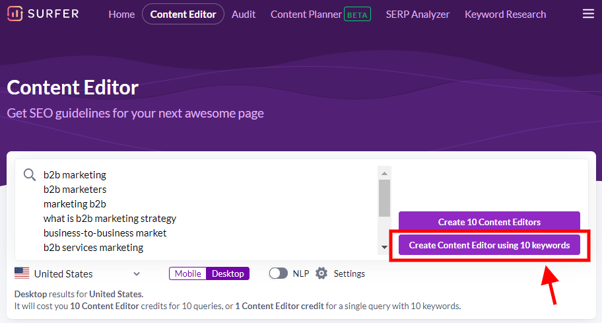
Task: Go to the Home tab
Action: pyautogui.click(x=121, y=15)
